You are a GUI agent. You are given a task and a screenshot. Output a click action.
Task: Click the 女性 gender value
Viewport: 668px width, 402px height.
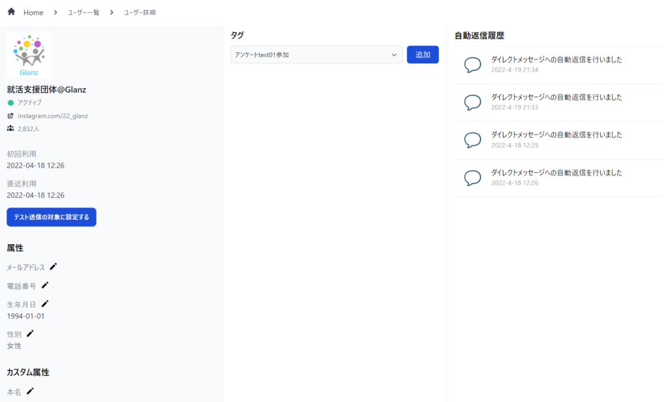[14, 346]
